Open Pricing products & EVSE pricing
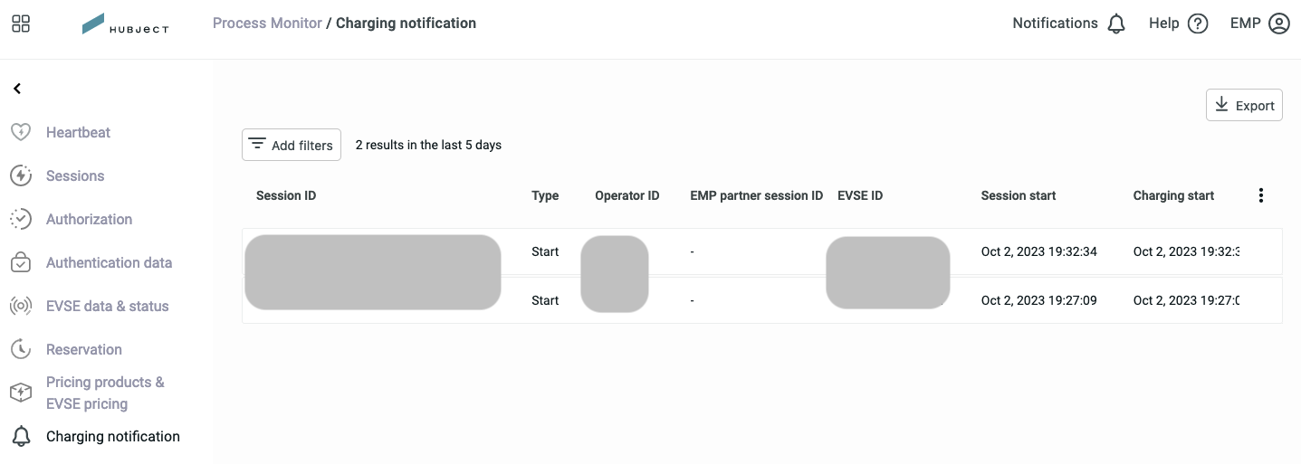This screenshot has height=464, width=1301. [105, 393]
